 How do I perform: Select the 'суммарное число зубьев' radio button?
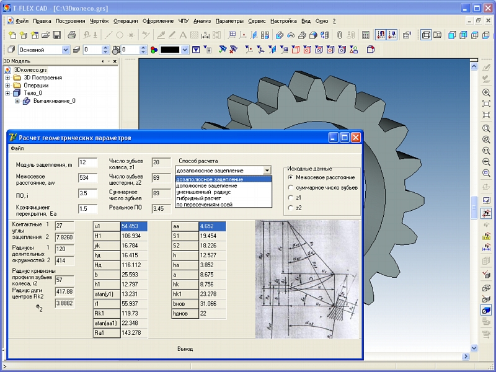pyautogui.click(x=290, y=188)
